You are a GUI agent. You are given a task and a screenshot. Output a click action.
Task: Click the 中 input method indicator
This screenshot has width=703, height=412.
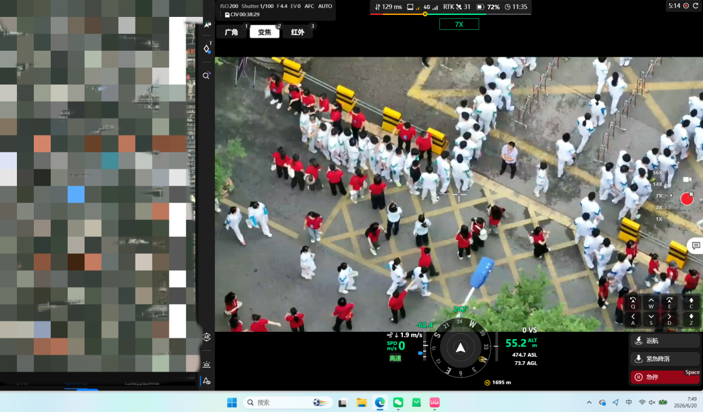(629, 403)
